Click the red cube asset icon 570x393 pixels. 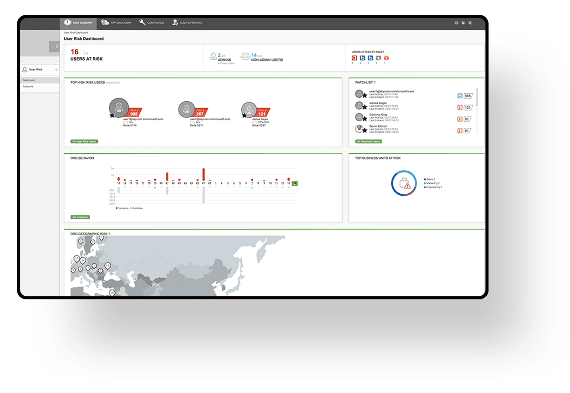pos(386,58)
